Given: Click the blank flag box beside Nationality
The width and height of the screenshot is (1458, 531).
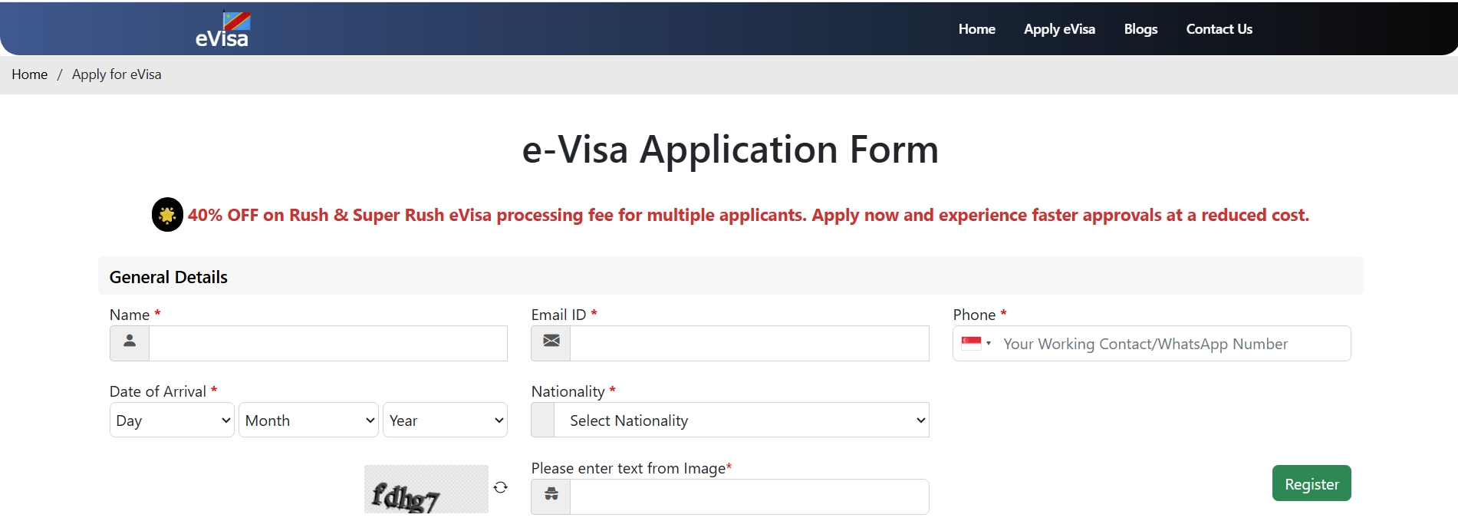Looking at the screenshot, I should click(x=543, y=421).
